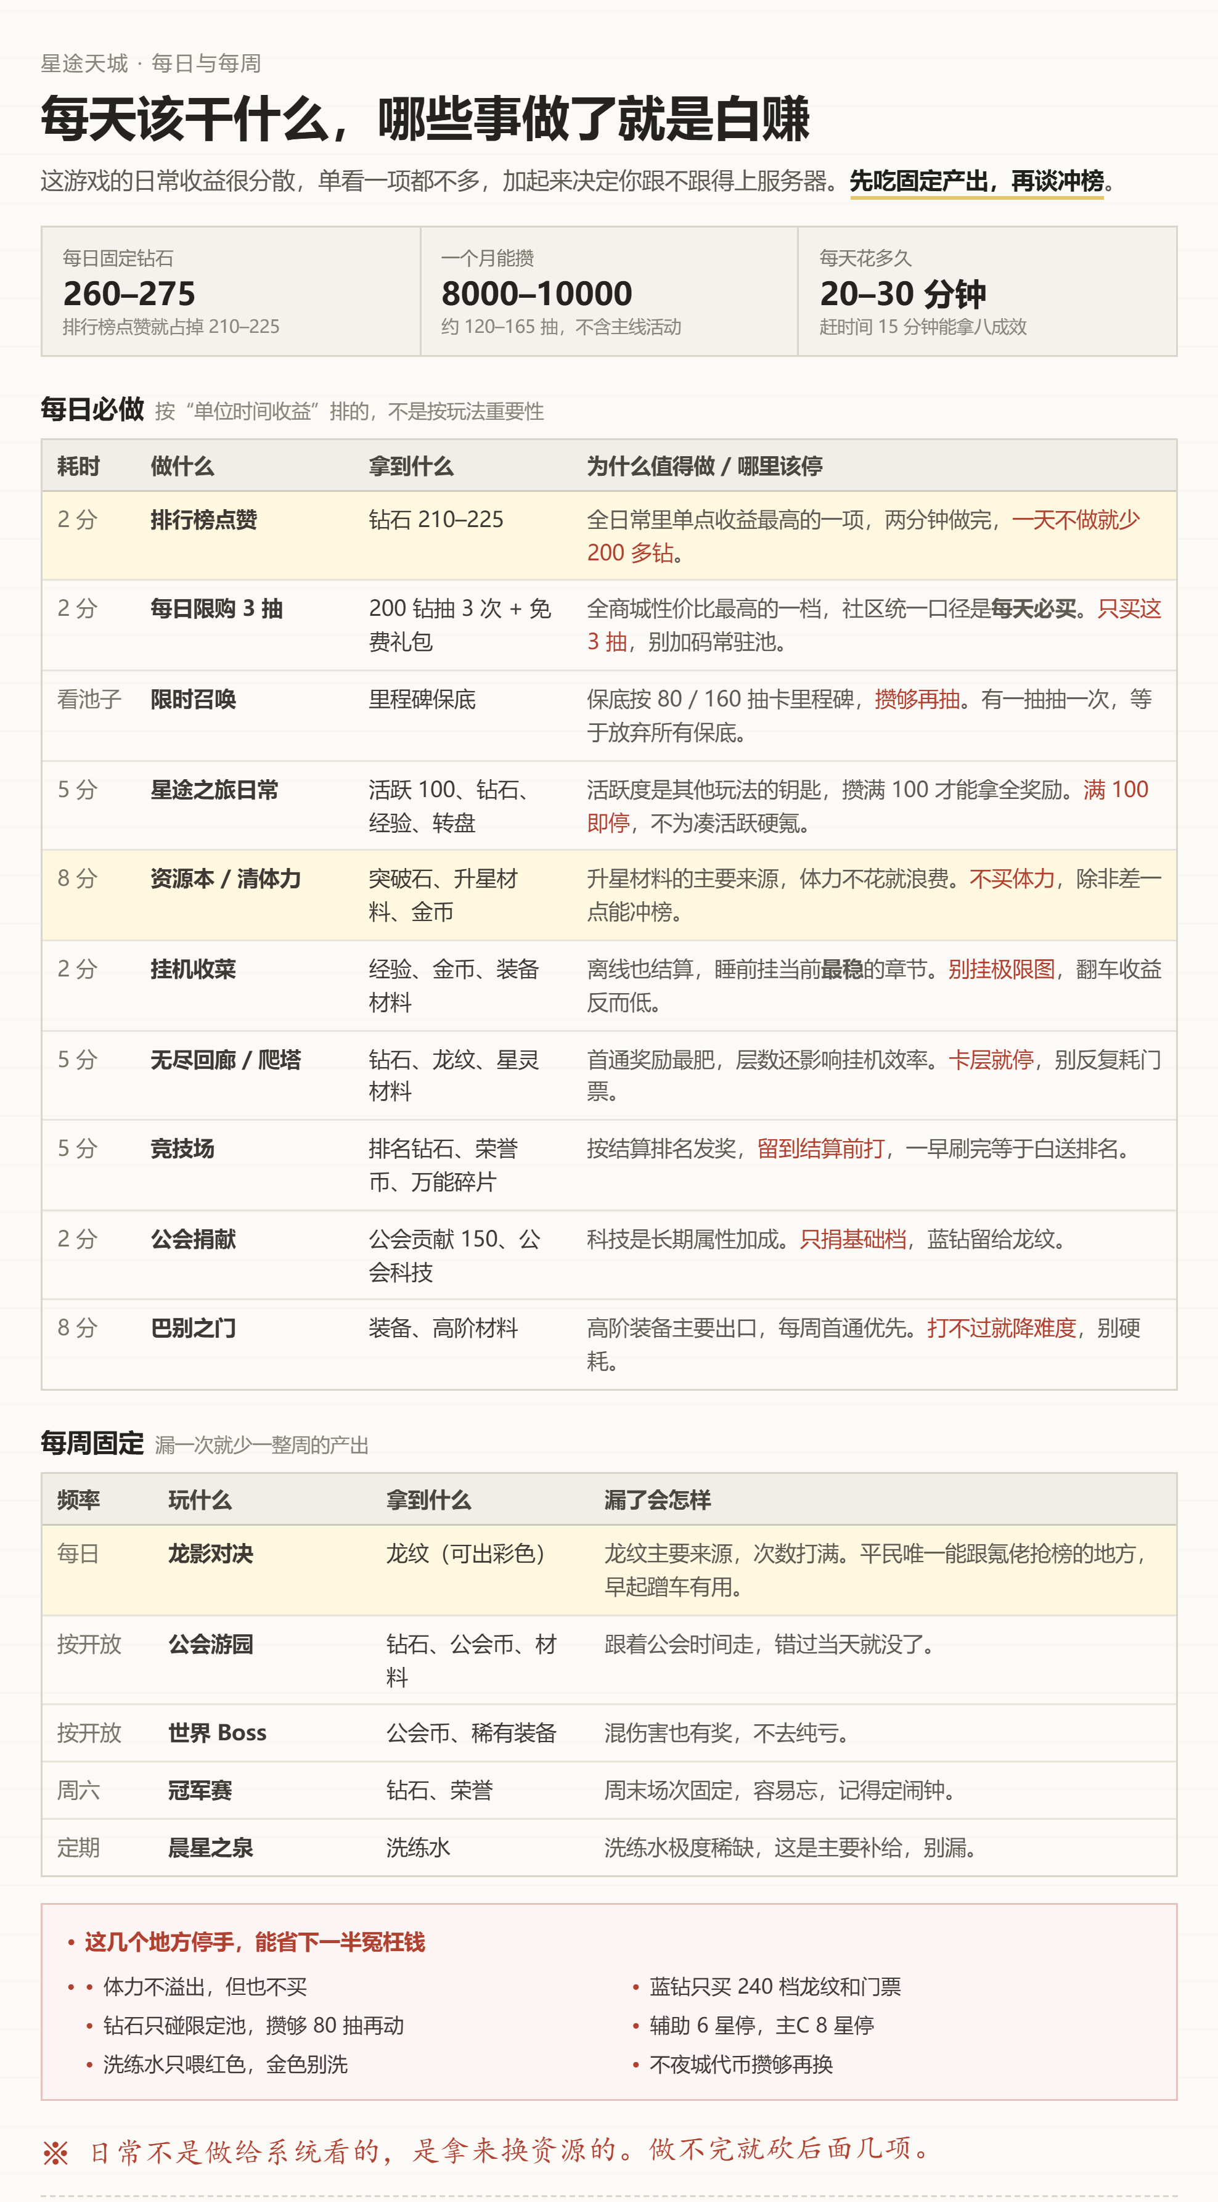Viewport: 1218px width, 2202px height.
Task: Click the red text 别挂极限图
Action: coord(1002,969)
